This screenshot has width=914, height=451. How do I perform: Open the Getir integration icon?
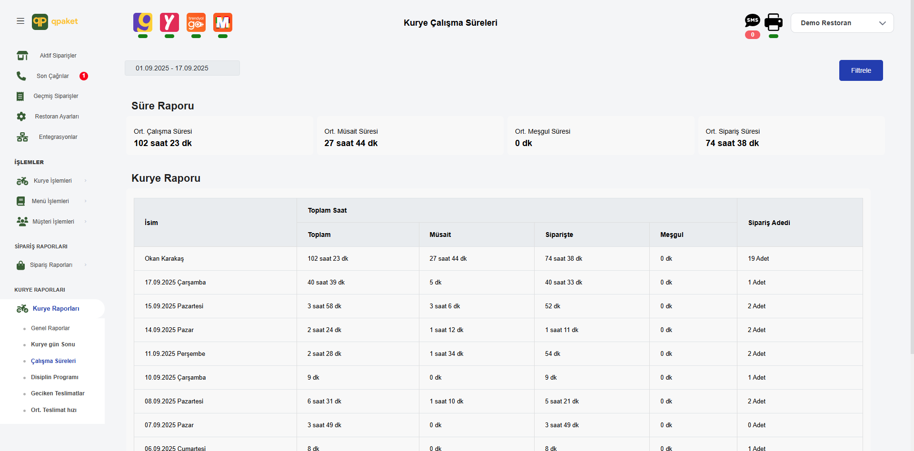[143, 23]
